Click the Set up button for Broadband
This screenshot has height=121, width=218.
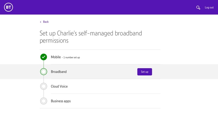[x=145, y=72]
